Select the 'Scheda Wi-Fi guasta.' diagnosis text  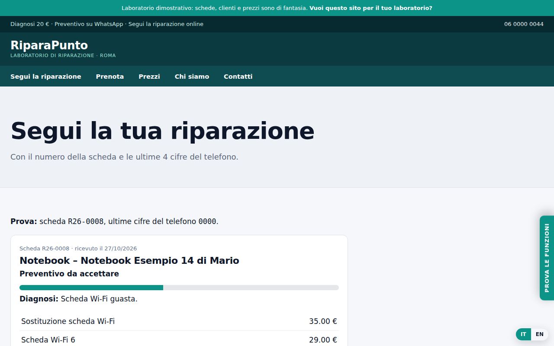point(99,299)
